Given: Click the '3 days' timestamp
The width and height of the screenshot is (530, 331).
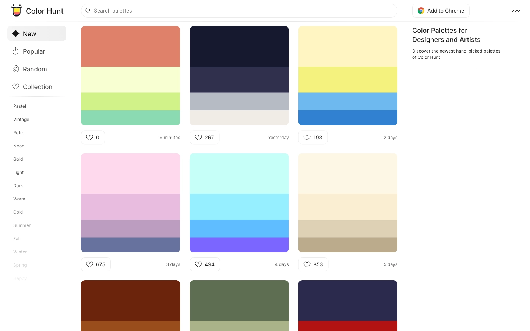Looking at the screenshot, I should point(173,264).
